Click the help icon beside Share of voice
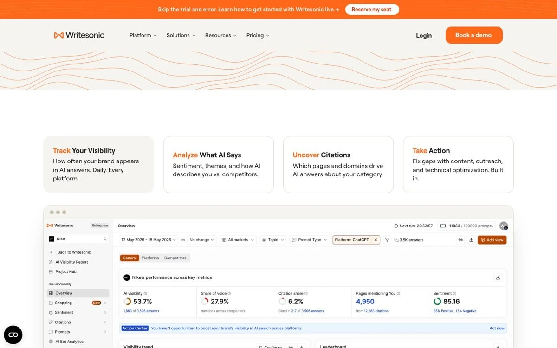Image resolution: width=557 pixels, height=348 pixels. (229, 293)
